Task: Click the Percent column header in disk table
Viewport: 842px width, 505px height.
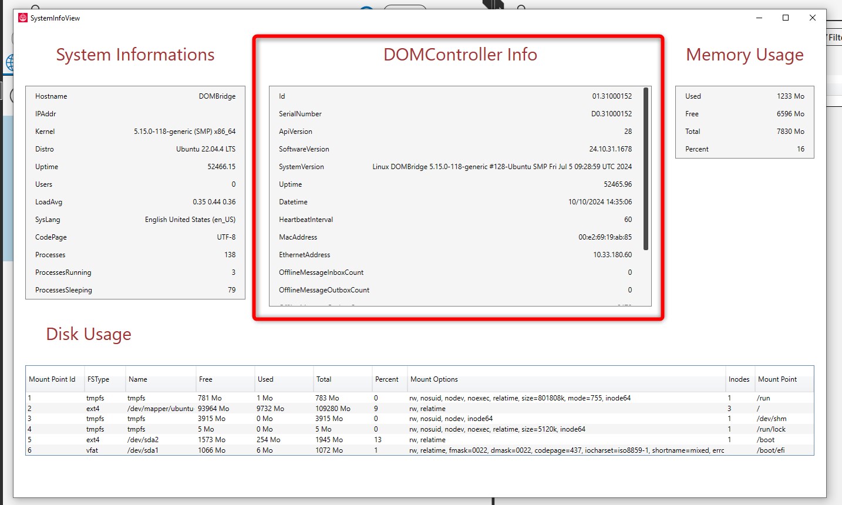Action: 390,379
